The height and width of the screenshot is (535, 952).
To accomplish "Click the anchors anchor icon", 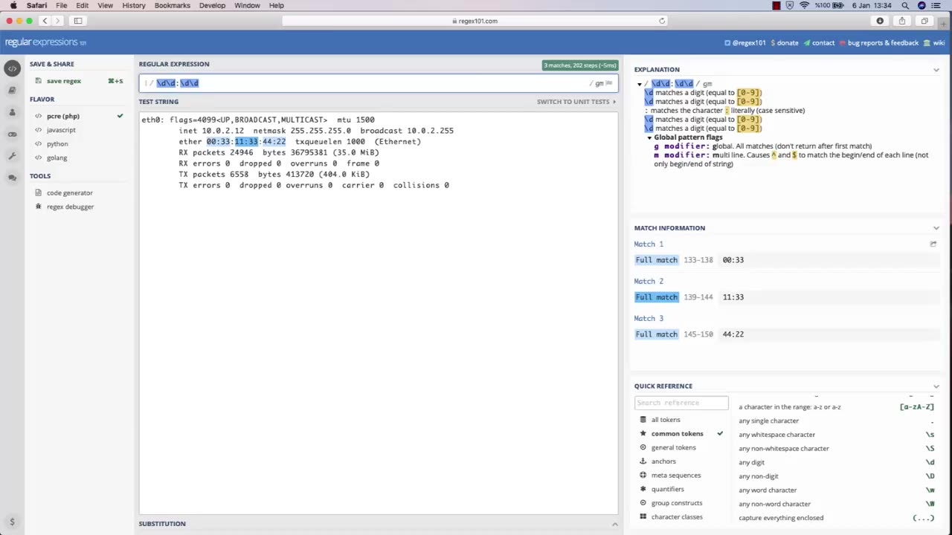I will tap(643, 461).
